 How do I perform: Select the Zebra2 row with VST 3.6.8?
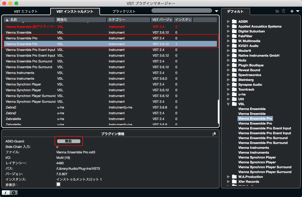coord(110,107)
